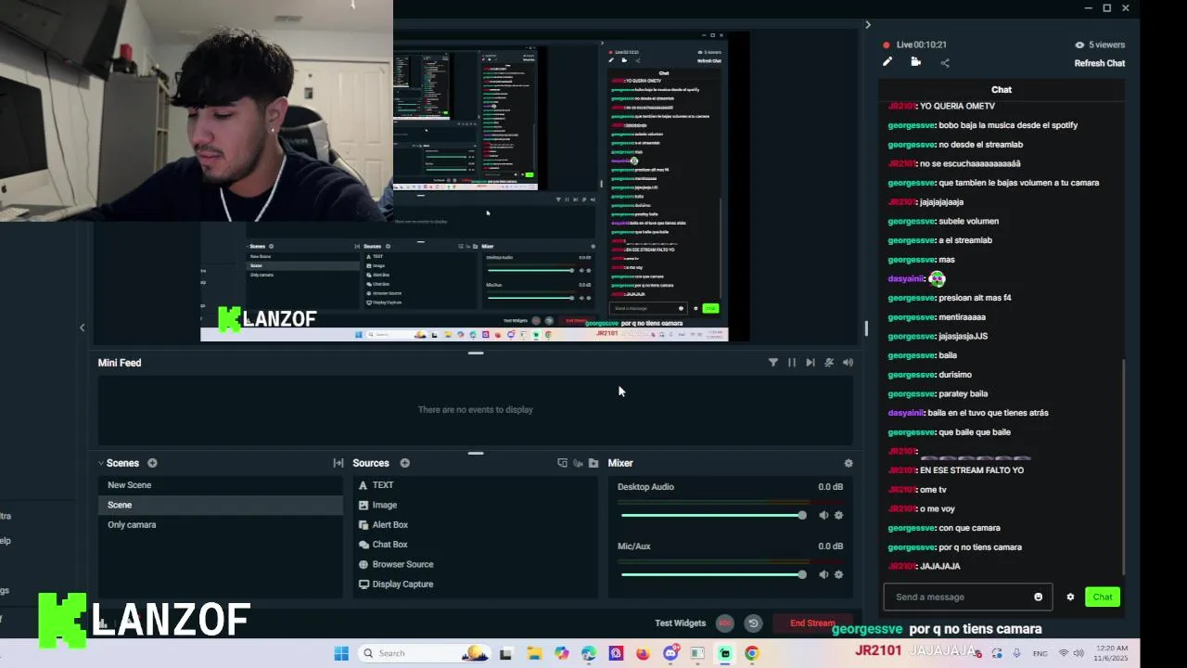
Task: Mute Desktop Audio speaker icon
Action: pyautogui.click(x=823, y=515)
